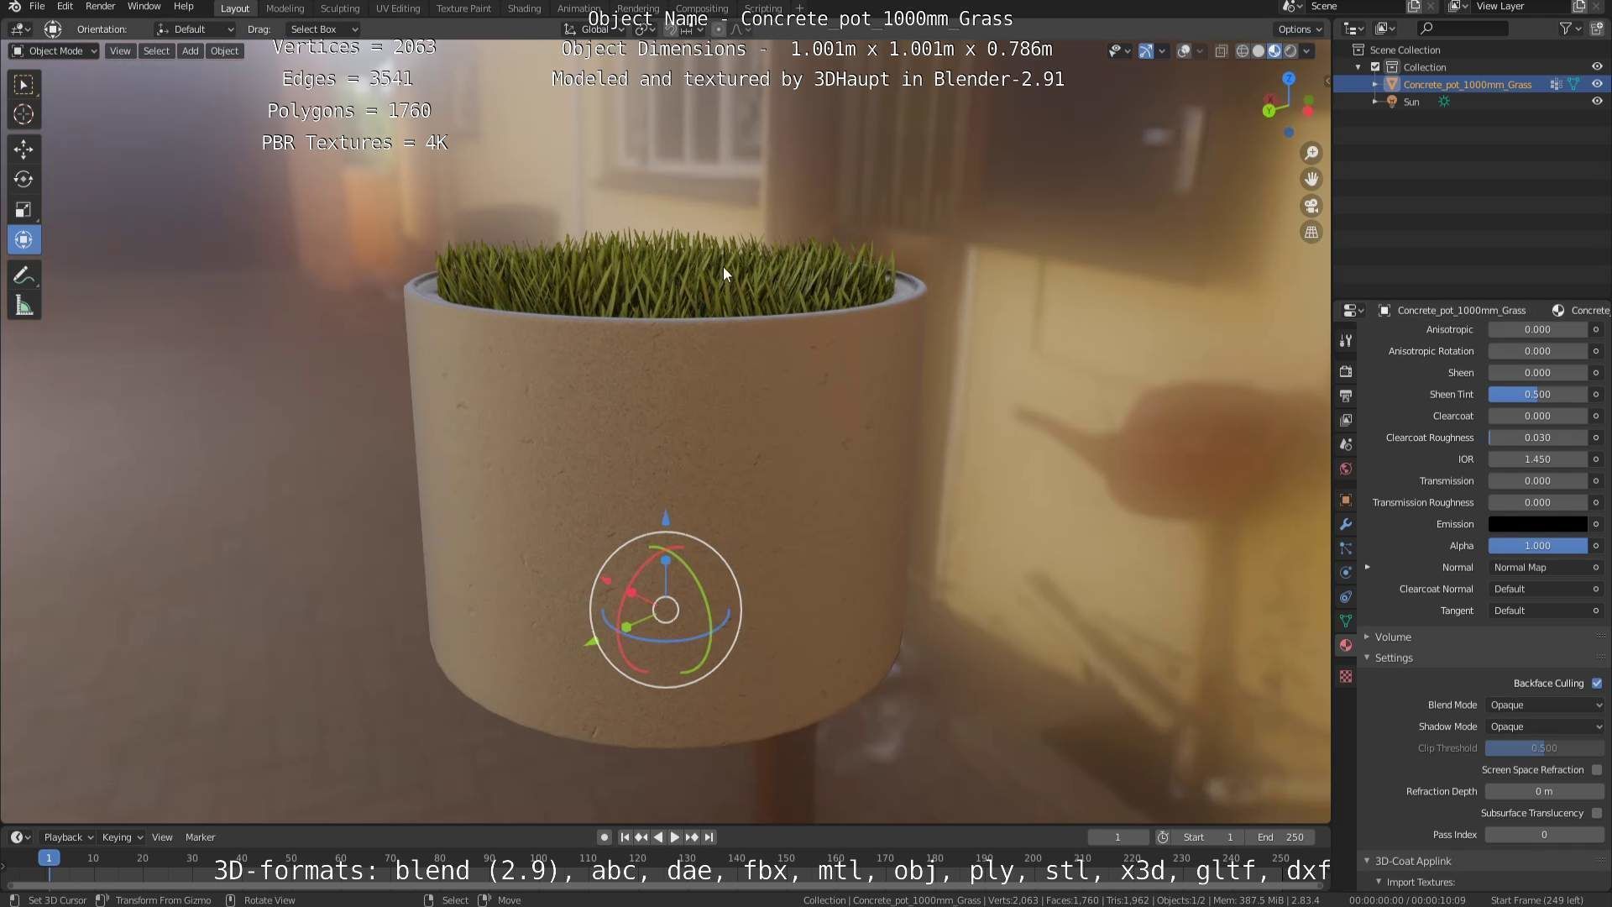
Task: Toggle viewport overlays button
Action: point(1184,51)
